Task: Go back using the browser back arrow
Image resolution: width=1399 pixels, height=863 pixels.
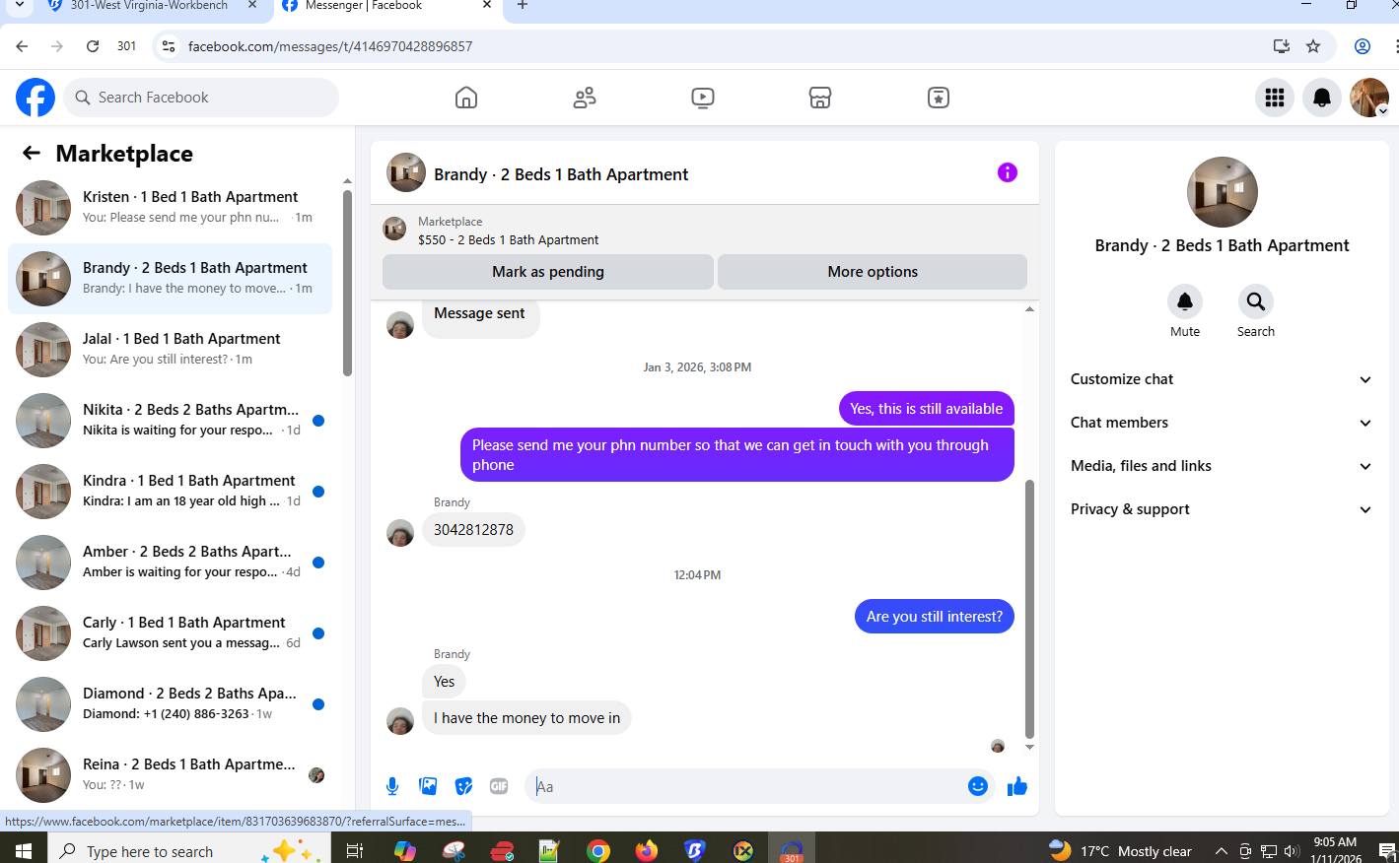Action: 22,46
